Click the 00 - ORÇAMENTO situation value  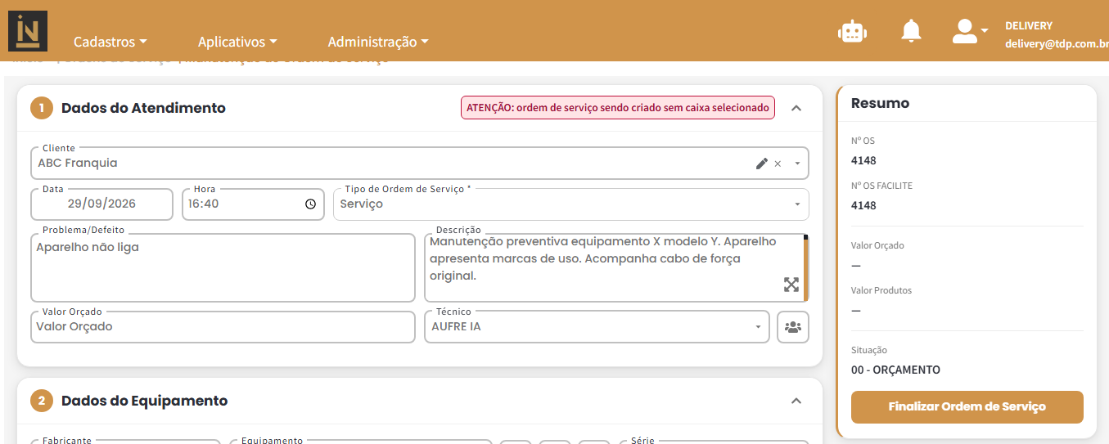pyautogui.click(x=895, y=370)
